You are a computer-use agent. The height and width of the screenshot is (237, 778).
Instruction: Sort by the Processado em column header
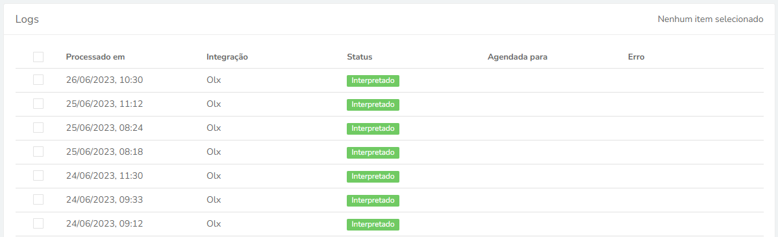coord(95,57)
